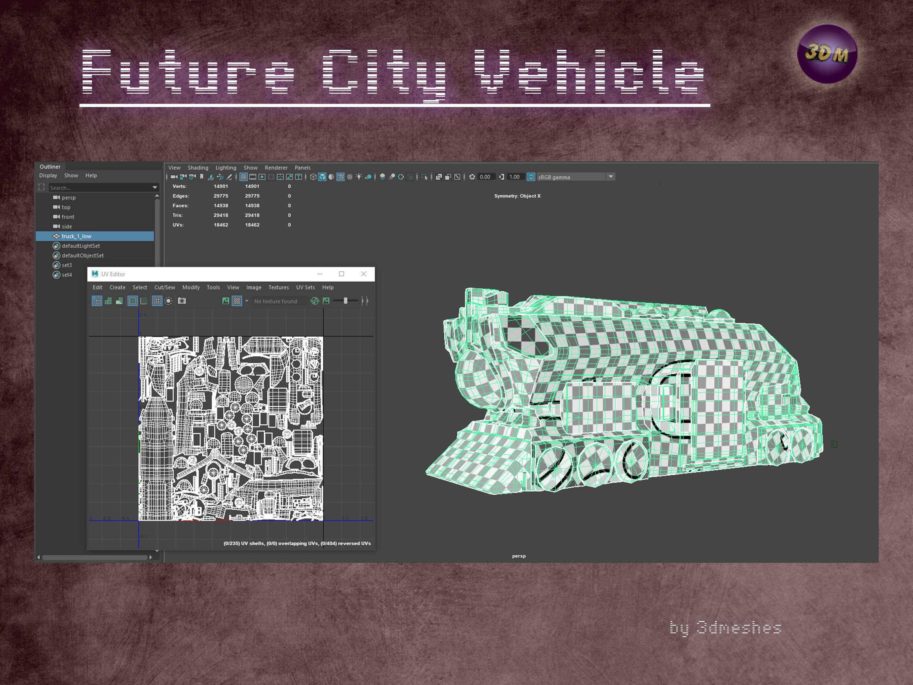913x685 pixels.
Task: Click the camera Bookmarks icon
Action: pos(201,177)
